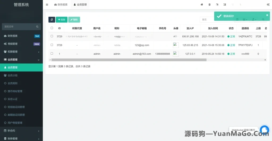Dismiss the 登录成功 notification with its X
Viewport: 272px width, 141px height.
tap(267, 15)
